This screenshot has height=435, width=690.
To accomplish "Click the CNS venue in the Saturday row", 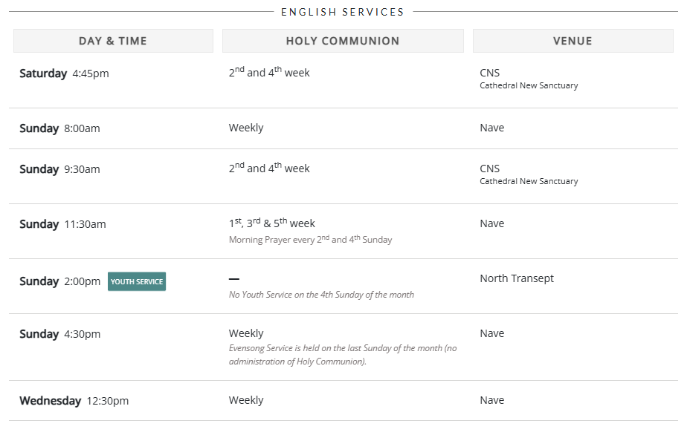I will click(x=490, y=73).
